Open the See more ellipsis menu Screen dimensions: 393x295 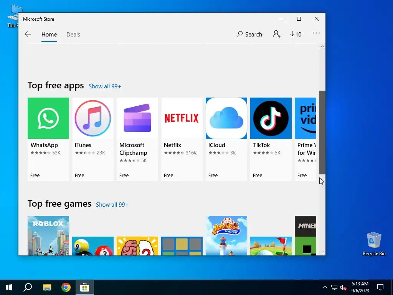pyautogui.click(x=316, y=33)
